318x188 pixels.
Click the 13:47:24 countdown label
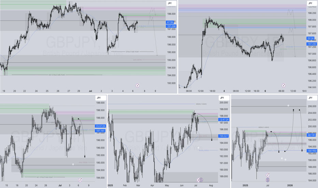click(x=223, y=120)
